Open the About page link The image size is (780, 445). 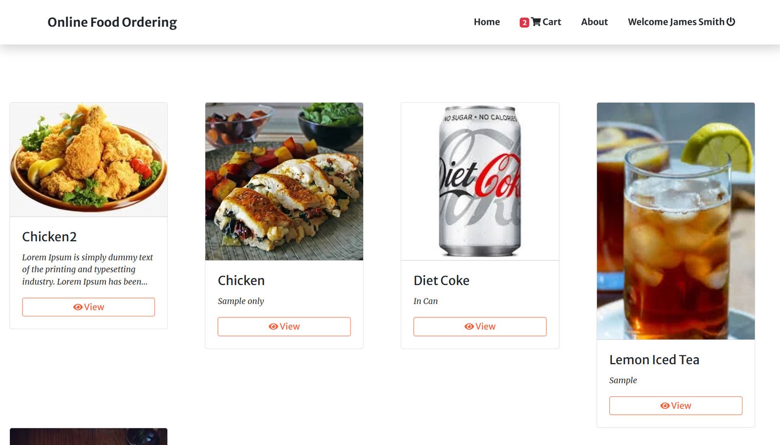click(594, 22)
